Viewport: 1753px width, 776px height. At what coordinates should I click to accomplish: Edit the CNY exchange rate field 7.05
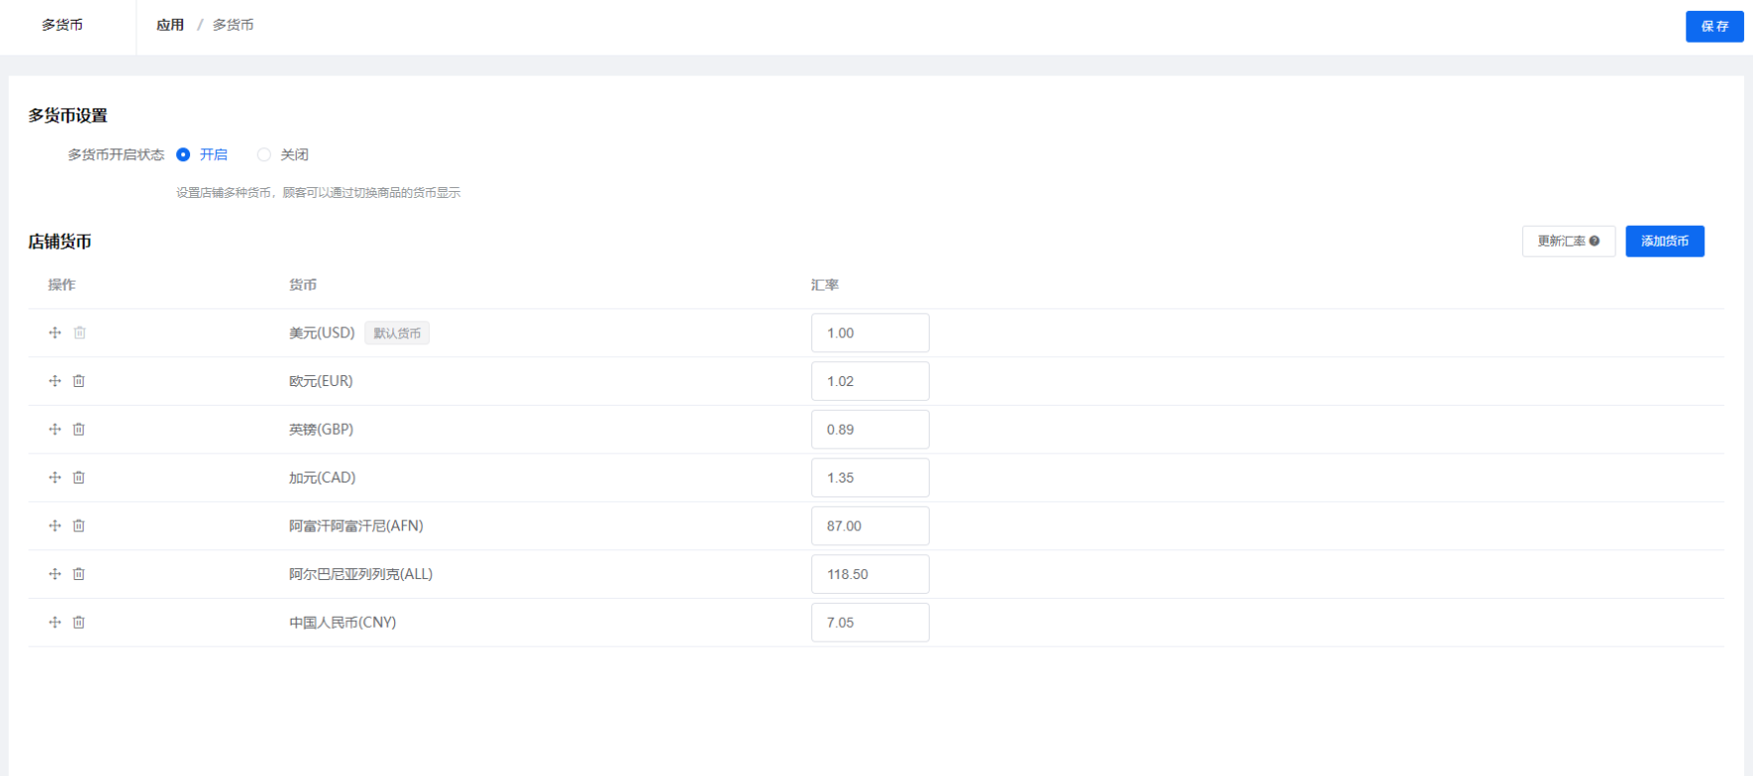point(870,623)
